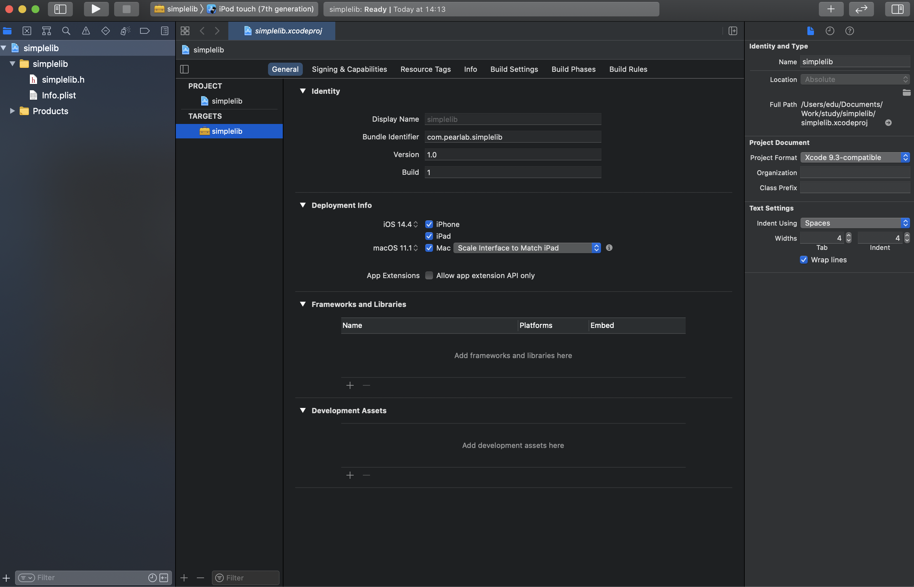Viewport: 914px width, 587px height.
Task: Open the Project Format dropdown
Action: 855,157
